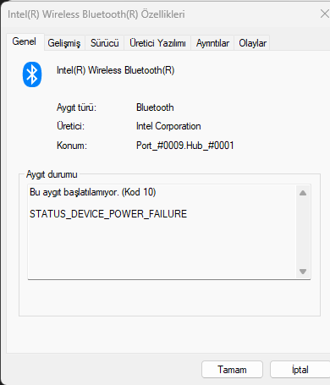Click the Üretici label
330x385 pixels.
70,126
